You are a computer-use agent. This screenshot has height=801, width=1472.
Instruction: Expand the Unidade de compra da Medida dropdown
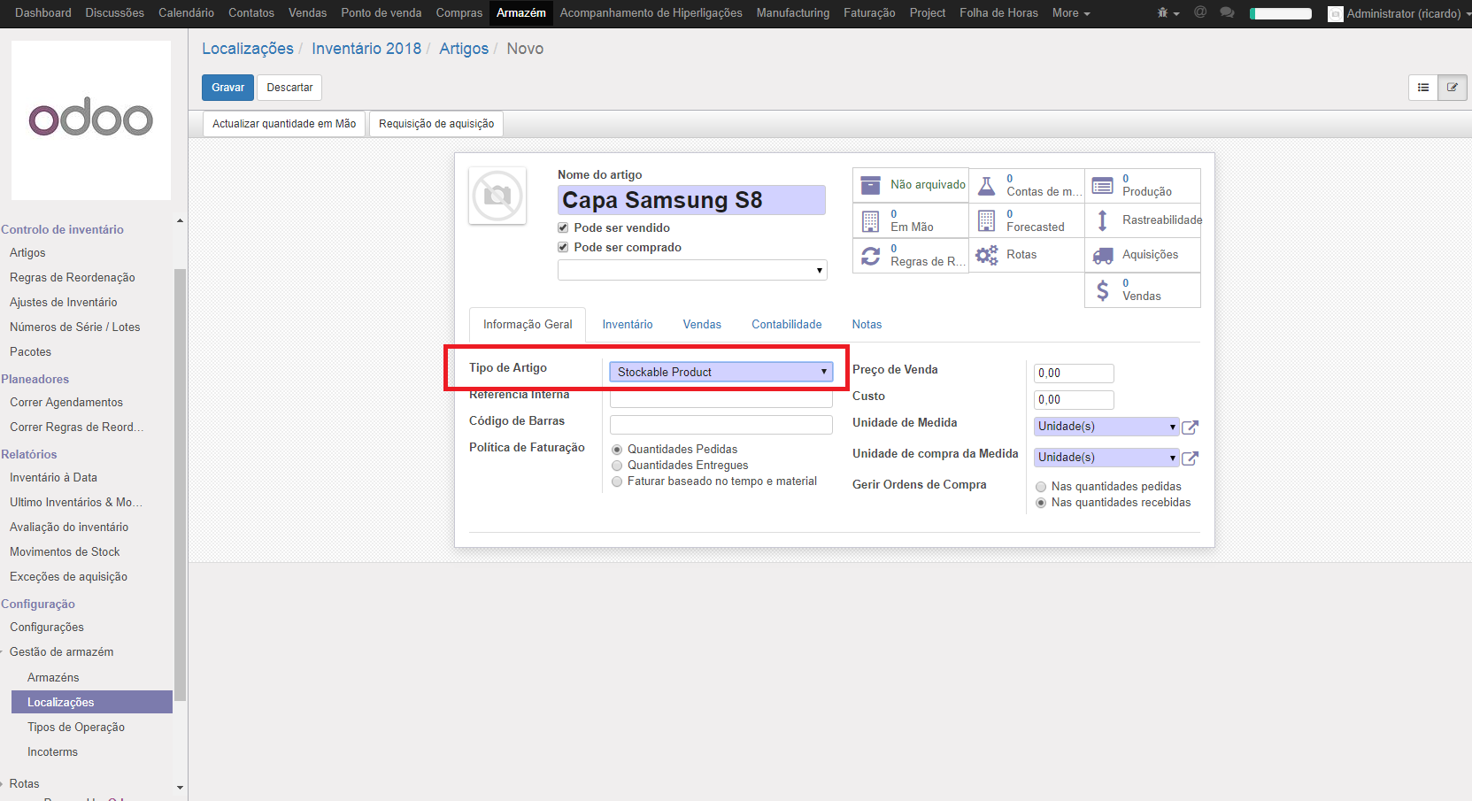click(1106, 458)
